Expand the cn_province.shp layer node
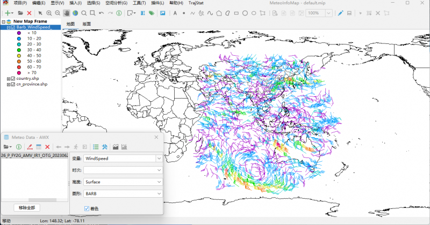Screen dimensions: 430x225 tap(8, 85)
